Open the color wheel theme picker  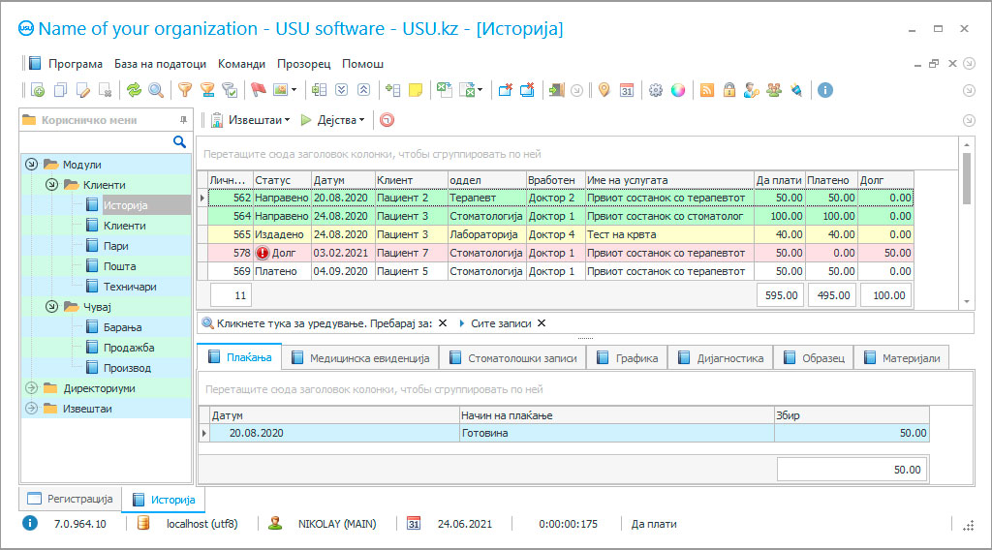(x=678, y=90)
